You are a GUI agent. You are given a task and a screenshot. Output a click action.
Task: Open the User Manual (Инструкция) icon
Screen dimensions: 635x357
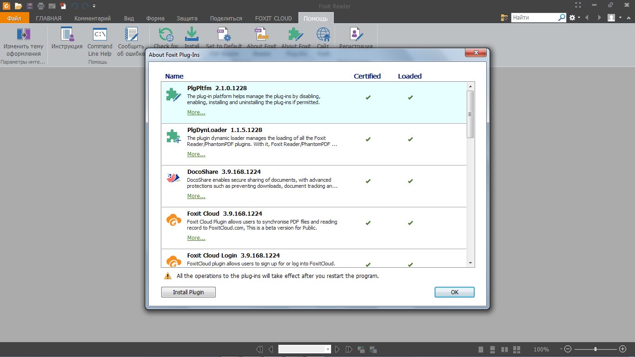coord(67,34)
